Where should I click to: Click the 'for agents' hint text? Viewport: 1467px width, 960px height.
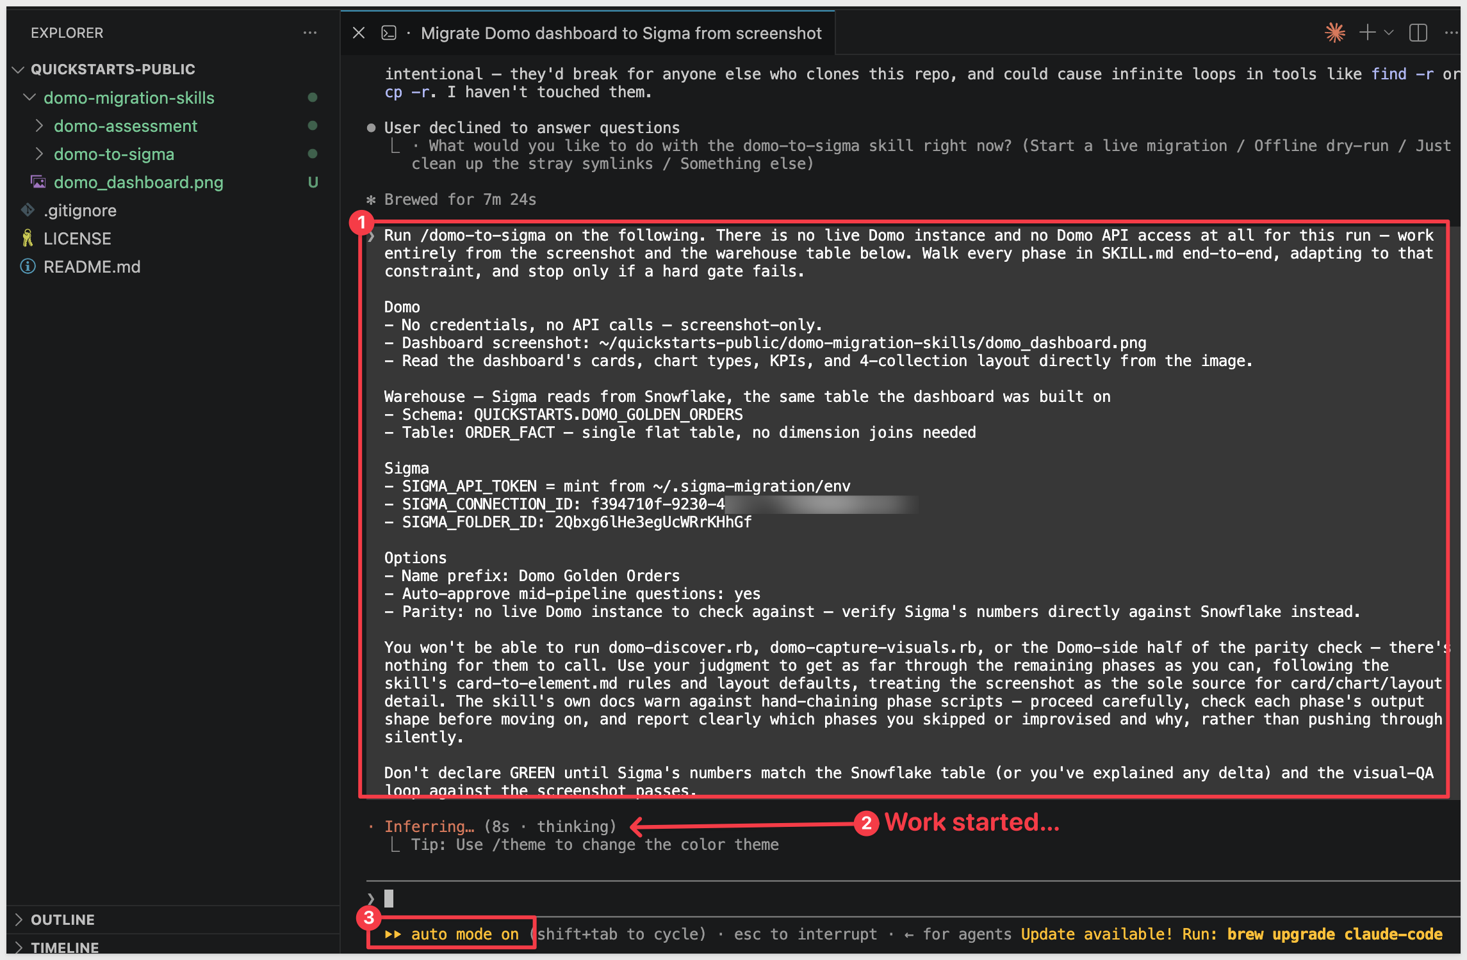click(x=967, y=934)
